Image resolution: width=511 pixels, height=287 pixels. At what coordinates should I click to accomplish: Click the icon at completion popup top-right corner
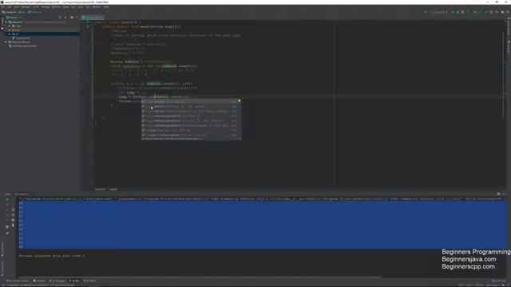[240, 101]
